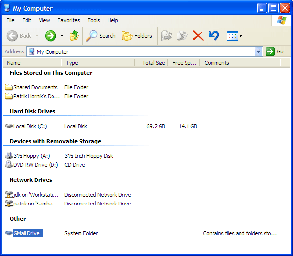Viewport: 293px width, 256px height.
Task: Select the patrik on Samba drive icon
Action: (x=9, y=203)
